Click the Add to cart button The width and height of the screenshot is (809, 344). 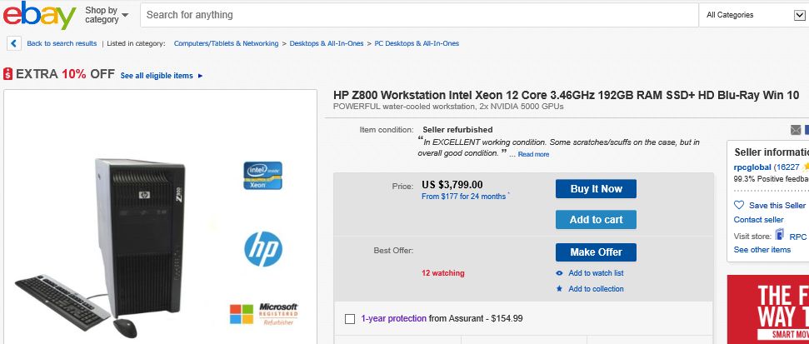coord(596,220)
